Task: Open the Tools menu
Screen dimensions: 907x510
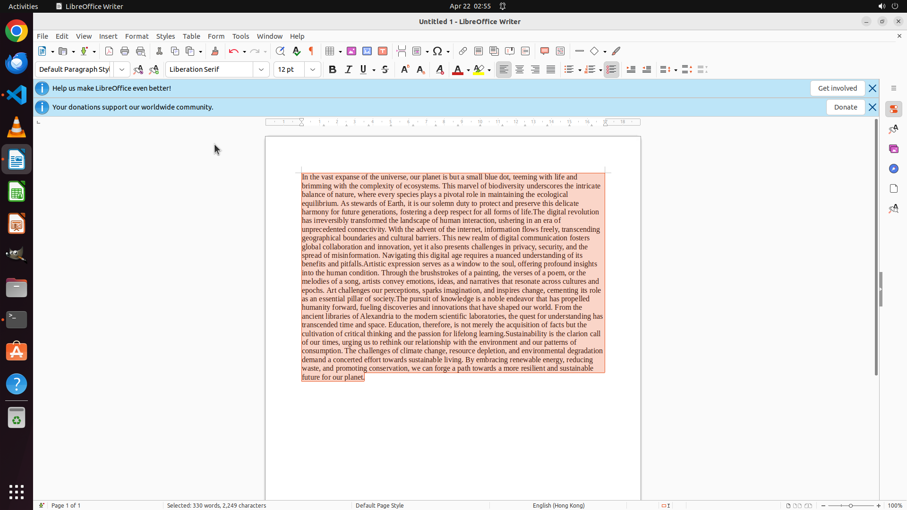Action: (240, 36)
